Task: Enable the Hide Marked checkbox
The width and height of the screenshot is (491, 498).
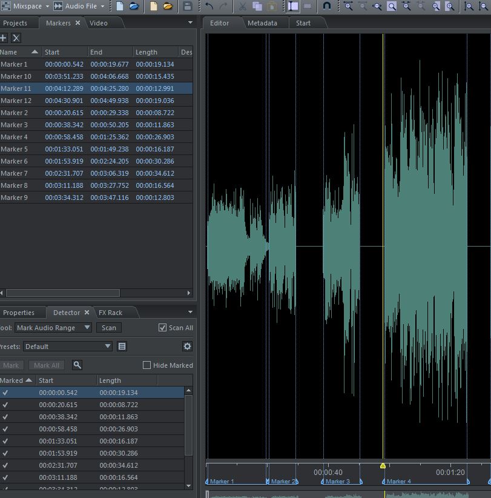Action: (x=147, y=365)
